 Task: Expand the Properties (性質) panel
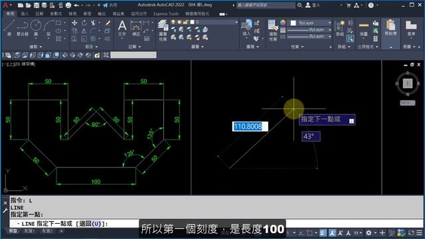[x=297, y=46]
